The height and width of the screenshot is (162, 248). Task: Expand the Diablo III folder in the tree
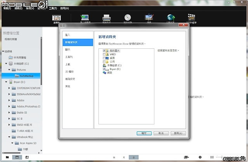pos(9,112)
